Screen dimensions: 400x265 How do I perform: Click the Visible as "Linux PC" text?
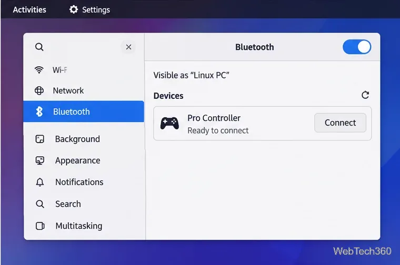point(192,75)
